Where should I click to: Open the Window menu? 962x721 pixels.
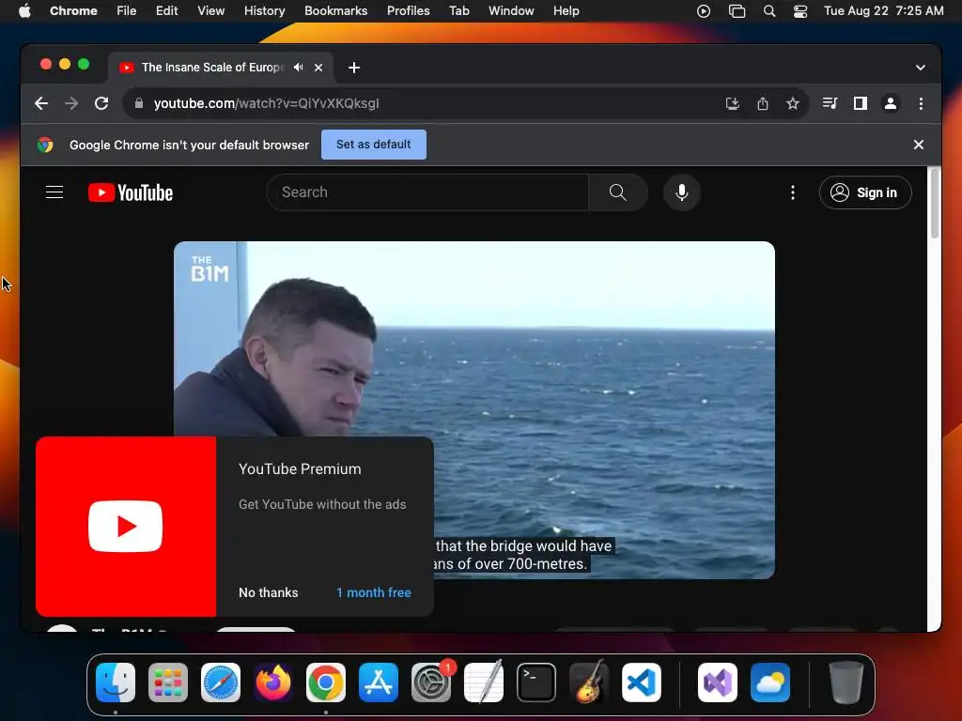click(511, 10)
